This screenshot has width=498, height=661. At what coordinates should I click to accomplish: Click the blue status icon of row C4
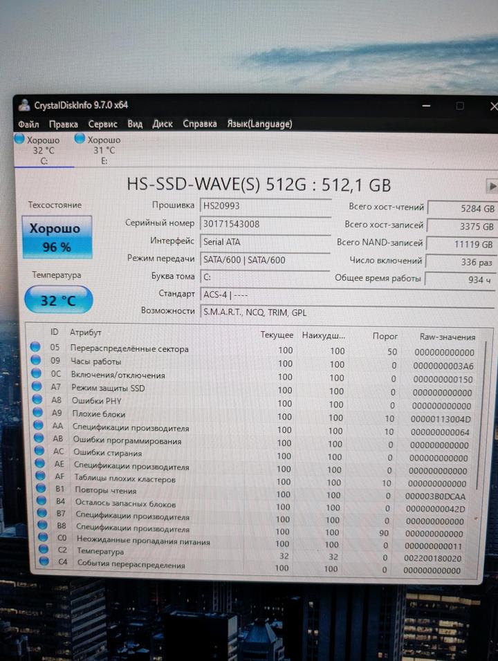coord(44,561)
